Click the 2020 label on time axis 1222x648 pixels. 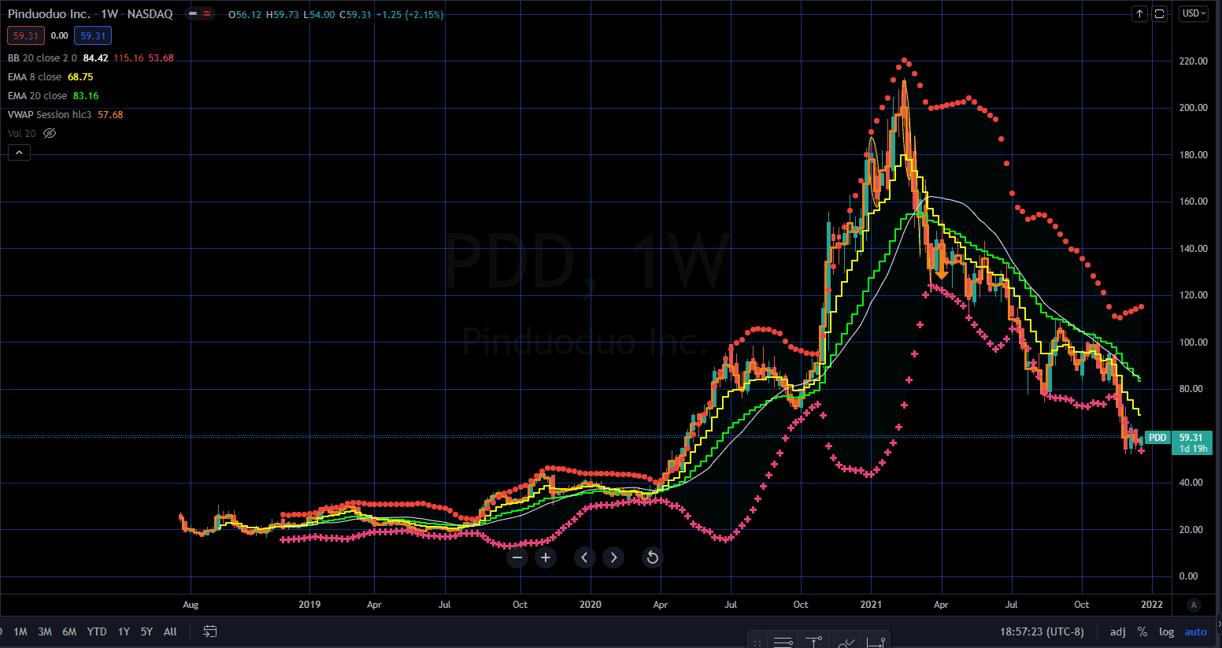pyautogui.click(x=590, y=605)
